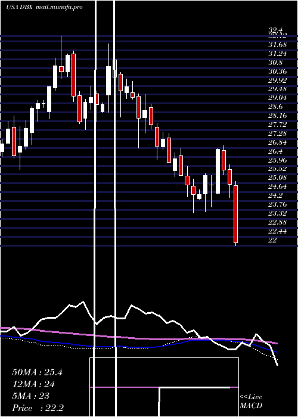Click the 29.04 price axis label

click(x=277, y=98)
